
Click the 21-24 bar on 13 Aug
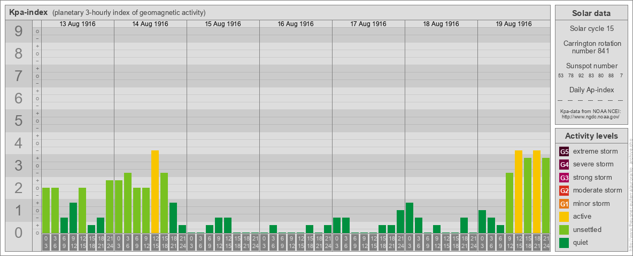coord(110,207)
